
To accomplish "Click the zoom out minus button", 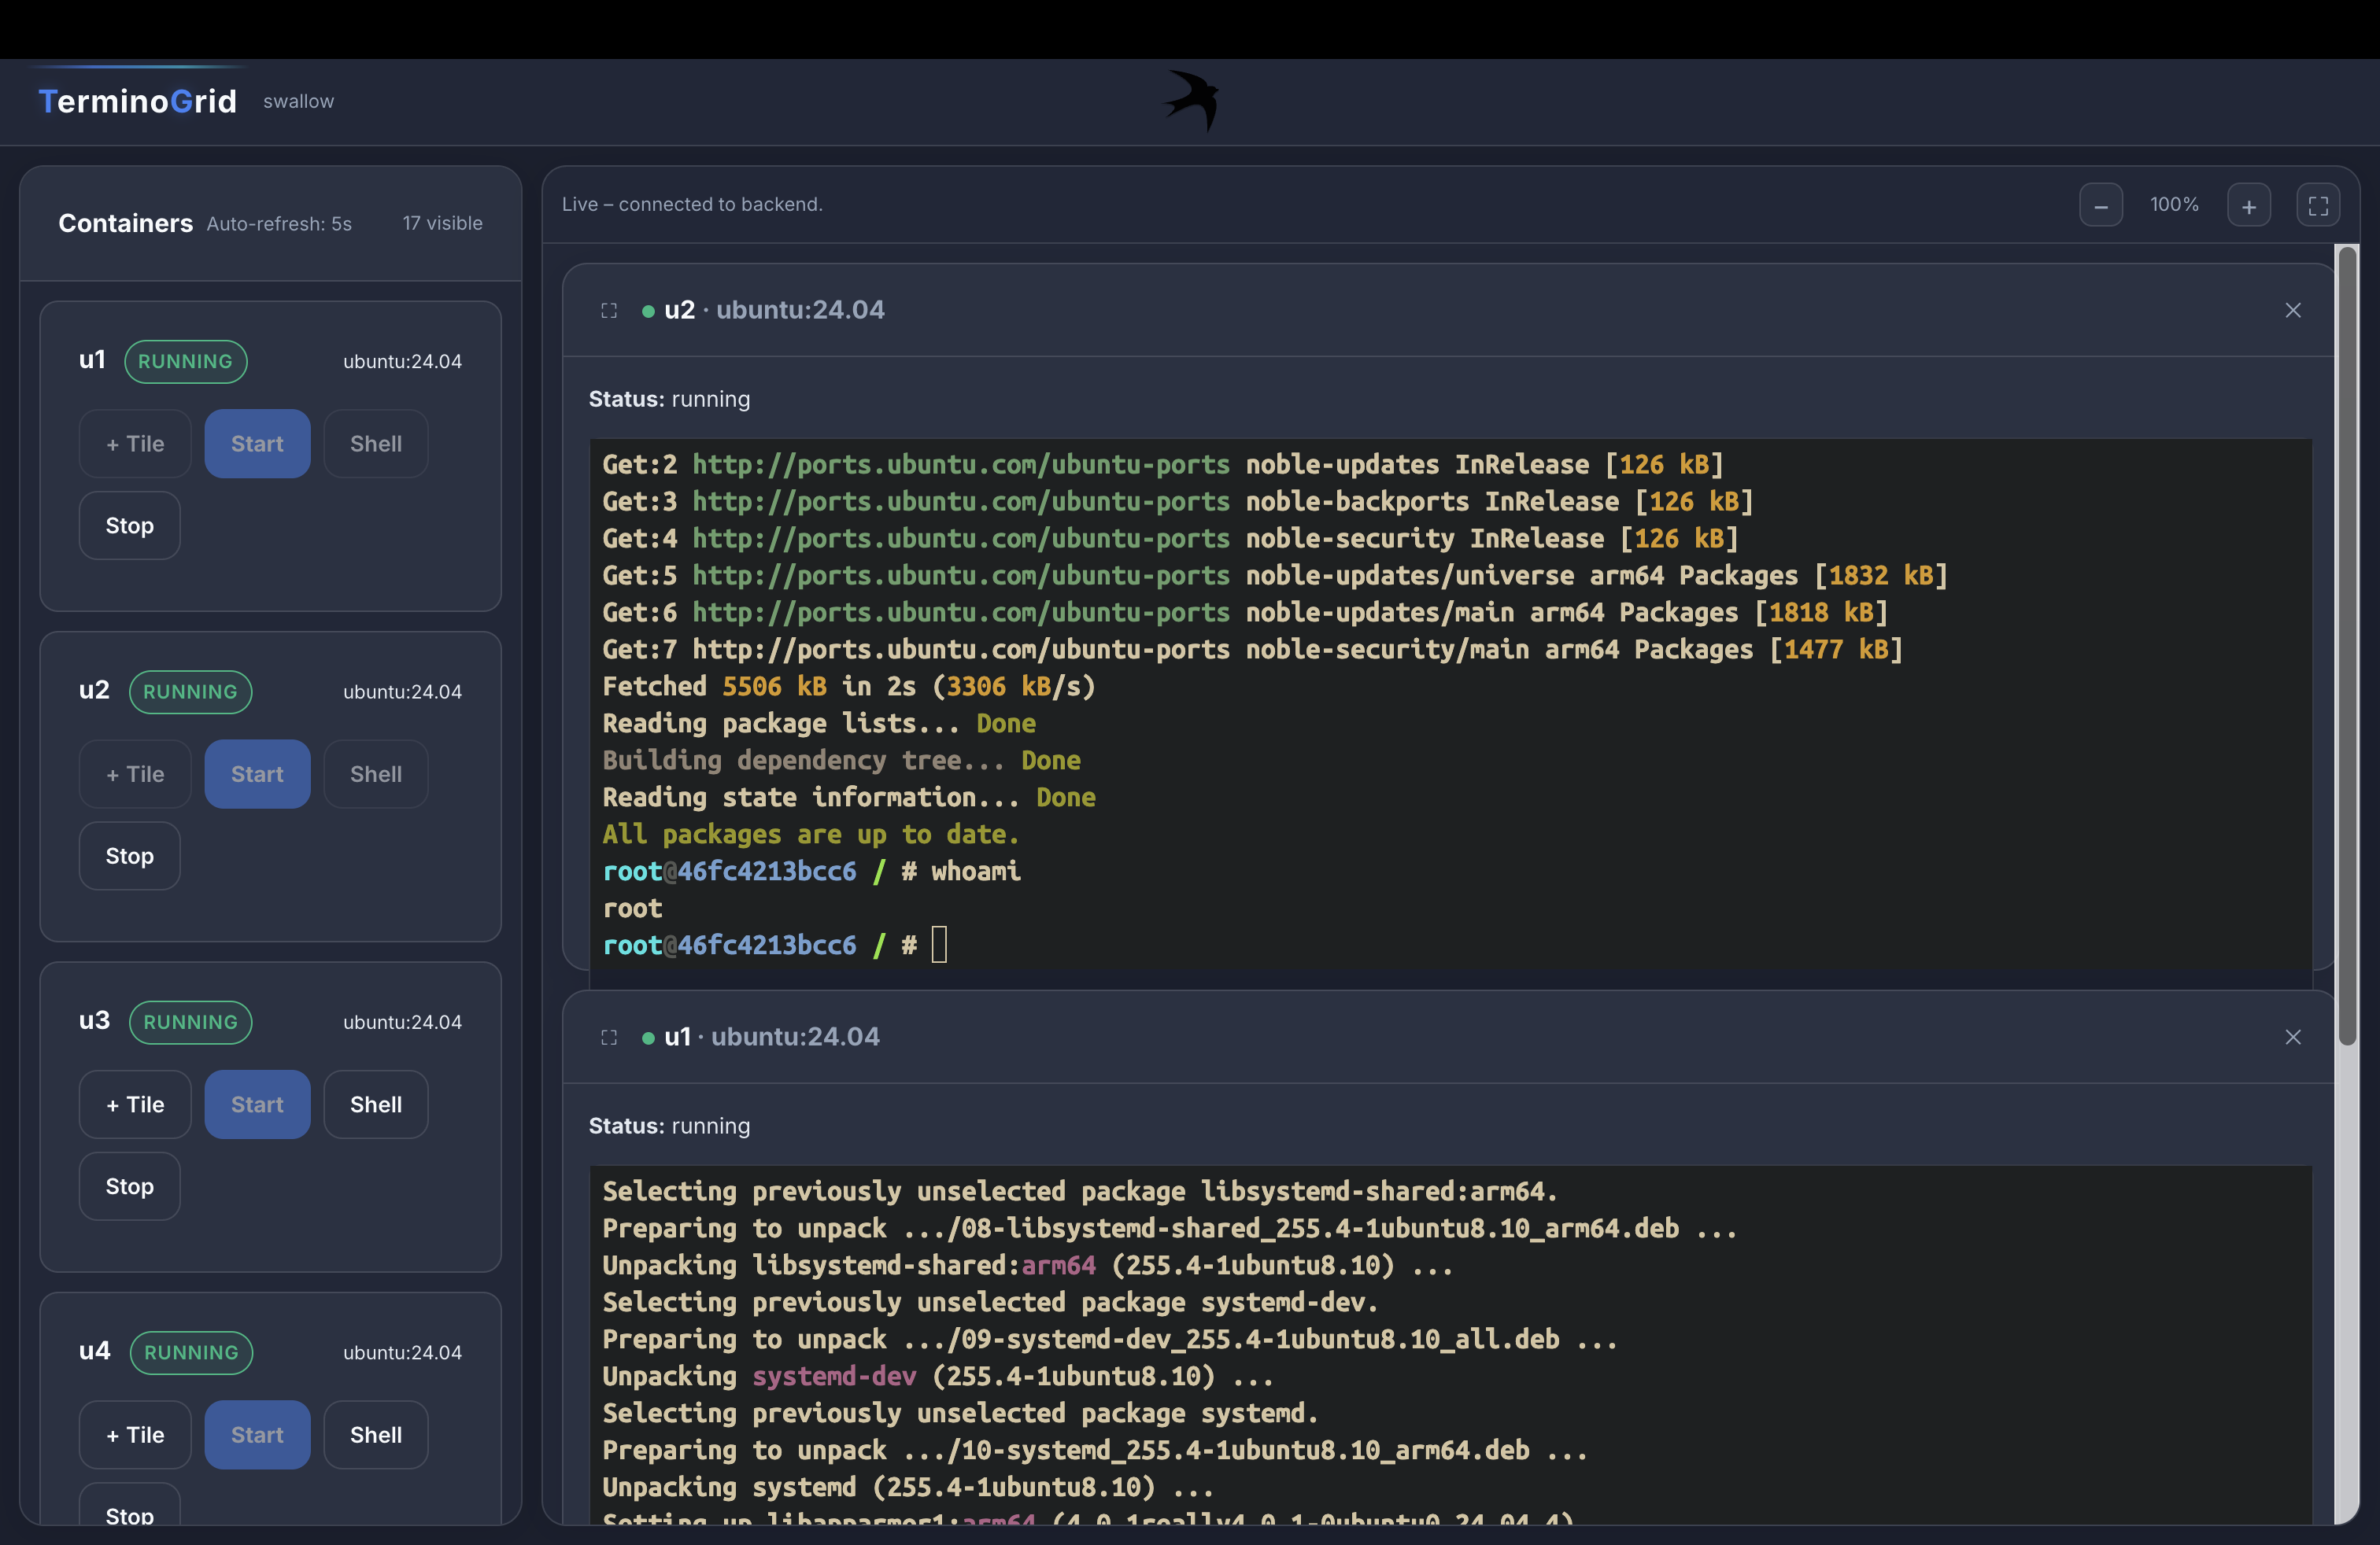I will pyautogui.click(x=2100, y=206).
